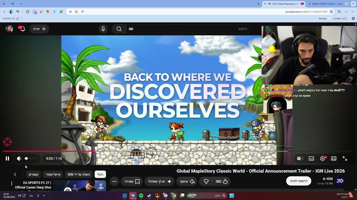Select the הכול filter chip
Image resolution: width=357 pixels, height=200 pixels.
point(100,174)
